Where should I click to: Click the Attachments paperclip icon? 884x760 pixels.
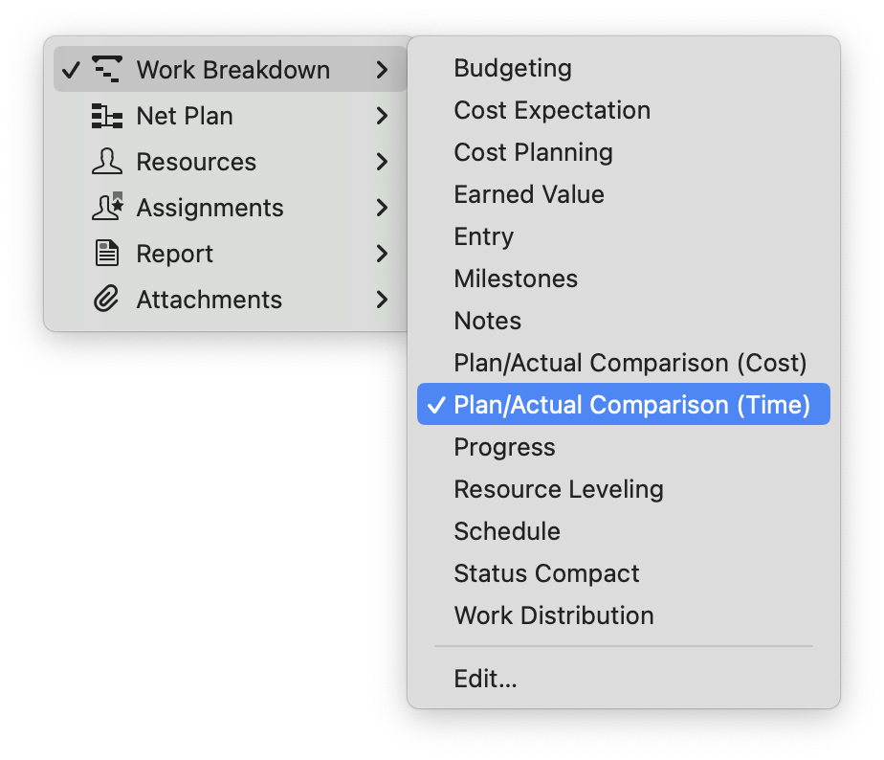pyautogui.click(x=107, y=300)
